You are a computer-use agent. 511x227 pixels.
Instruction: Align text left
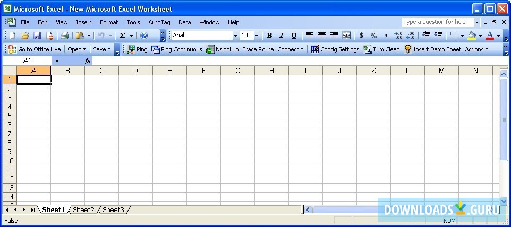pos(309,36)
